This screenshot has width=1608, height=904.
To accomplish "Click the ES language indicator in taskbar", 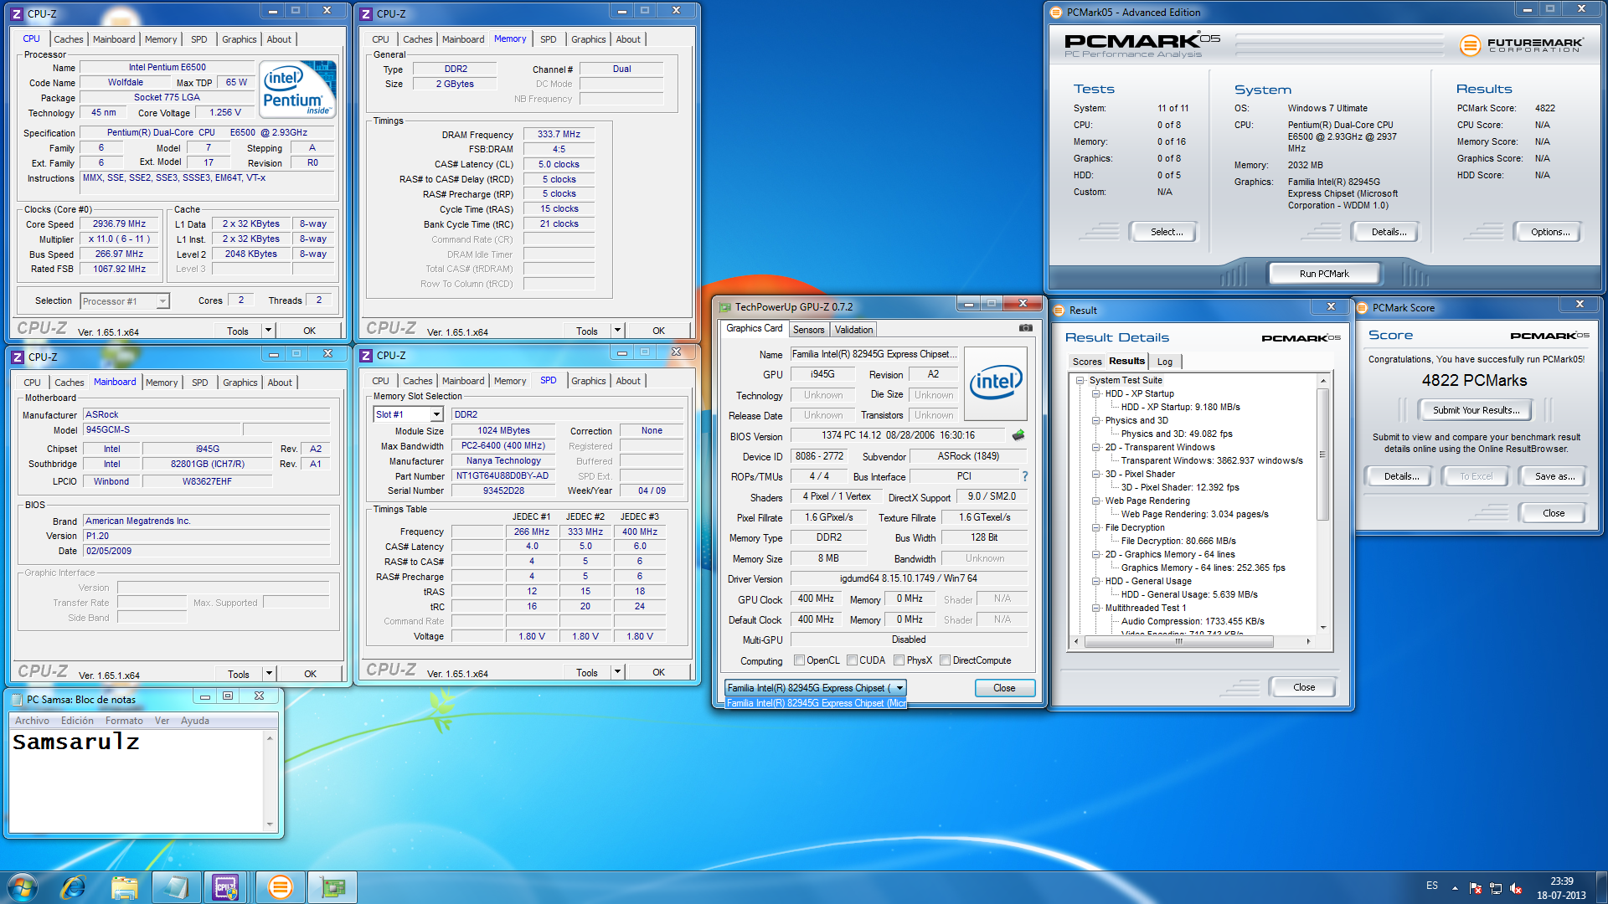I will 1432,886.
